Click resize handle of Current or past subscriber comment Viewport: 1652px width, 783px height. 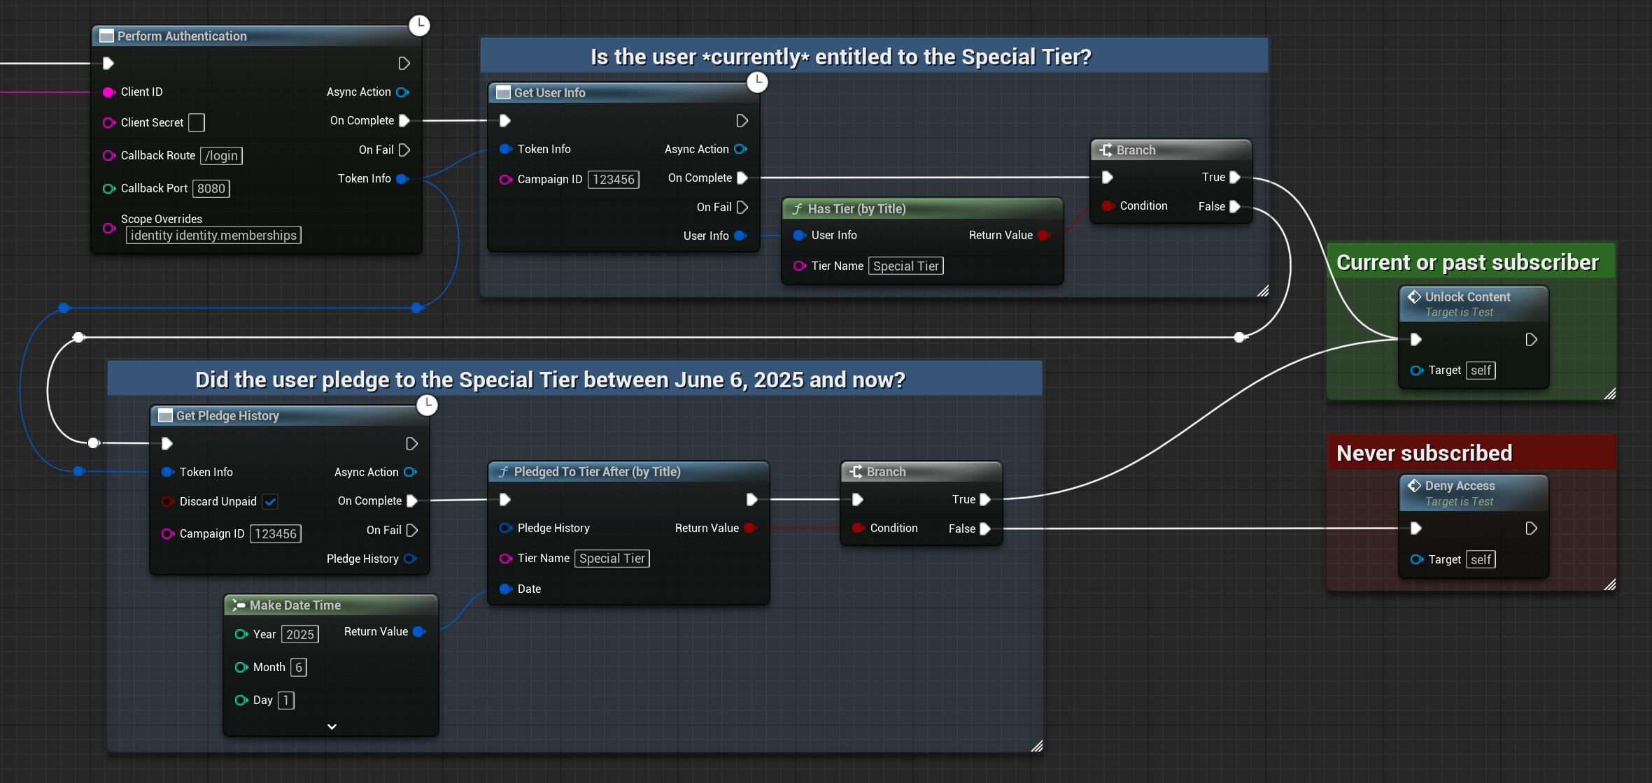[1609, 394]
